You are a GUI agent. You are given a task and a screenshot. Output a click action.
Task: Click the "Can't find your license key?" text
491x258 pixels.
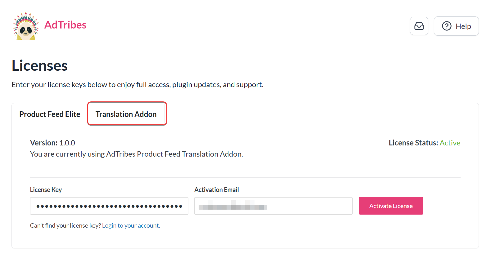pos(65,225)
